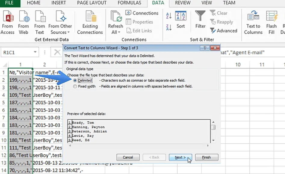The height and width of the screenshot is (174, 285).
Task: Open the FILE tab
Action: click(x=9, y=3)
